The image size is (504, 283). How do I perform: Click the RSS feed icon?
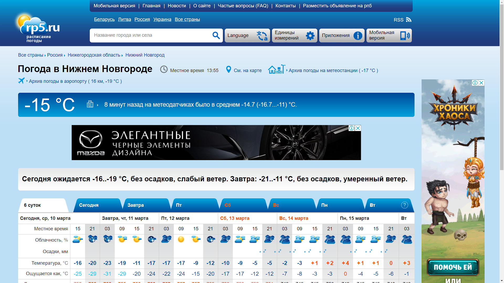[x=408, y=20]
